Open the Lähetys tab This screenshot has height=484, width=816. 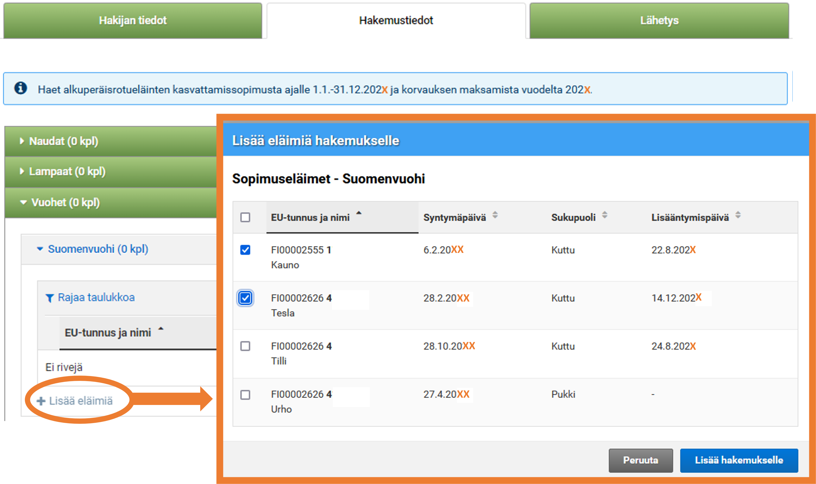[659, 21]
